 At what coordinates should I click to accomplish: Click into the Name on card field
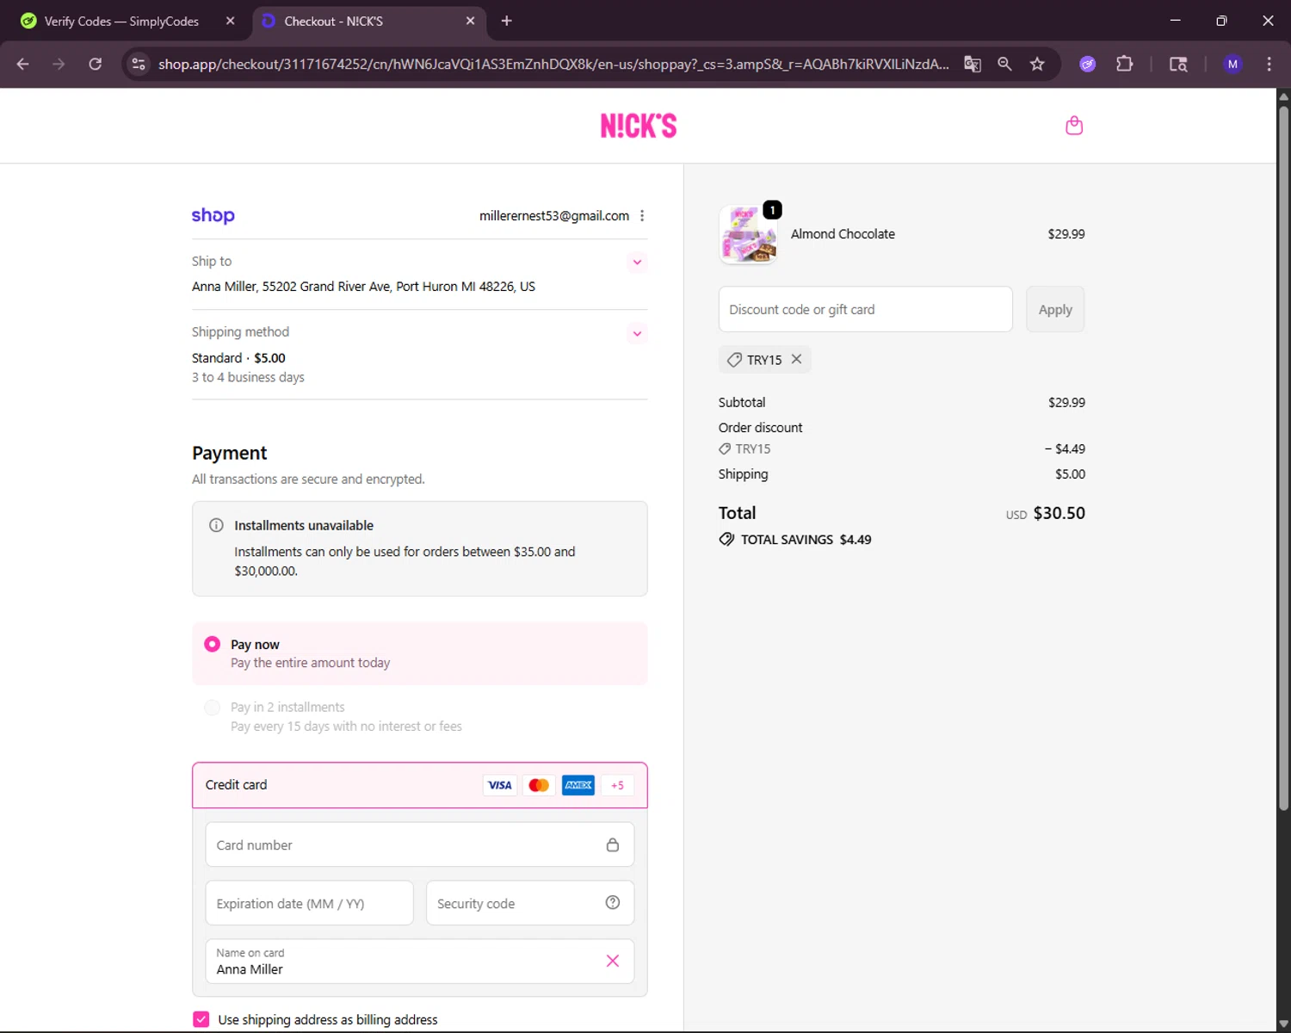[420, 962]
